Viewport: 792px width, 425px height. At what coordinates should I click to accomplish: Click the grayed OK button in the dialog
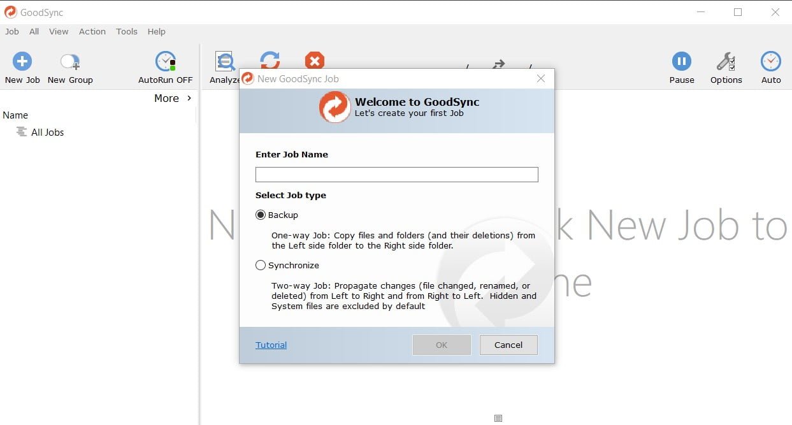[x=442, y=345]
